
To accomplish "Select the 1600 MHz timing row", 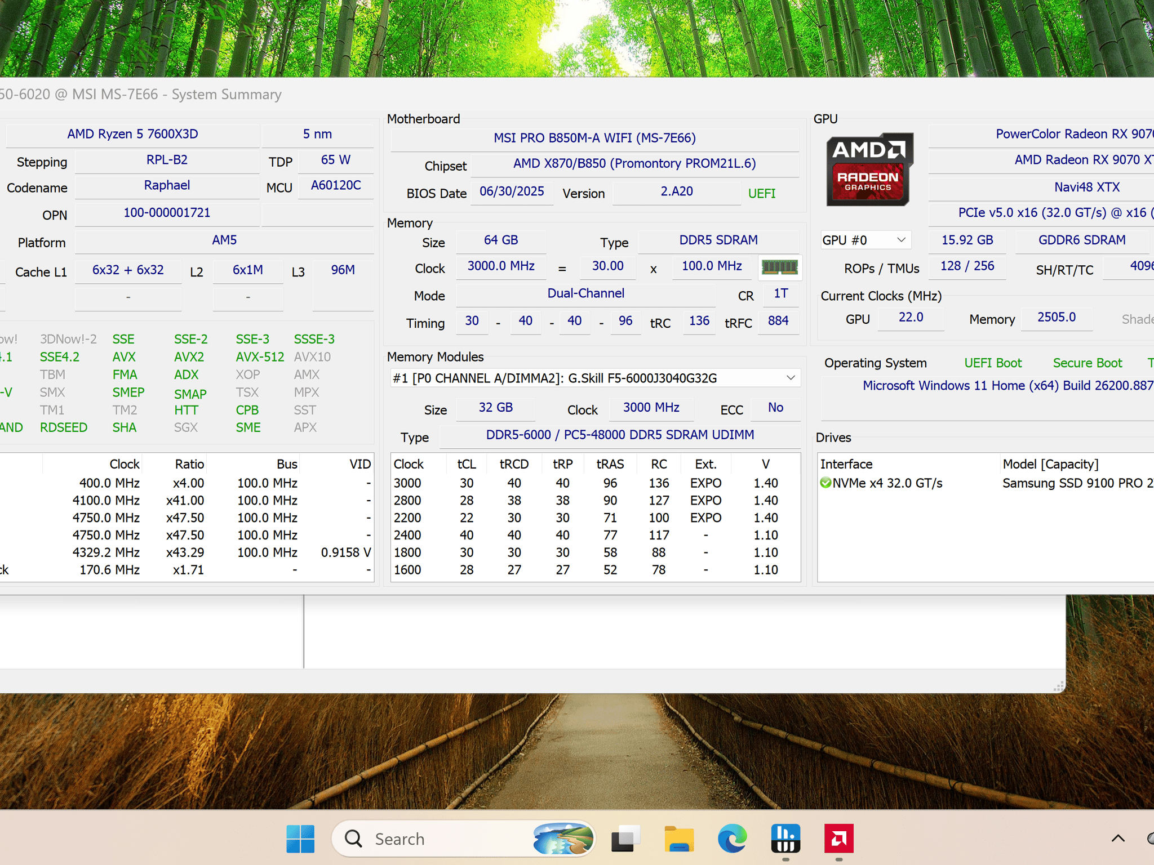I will point(595,570).
